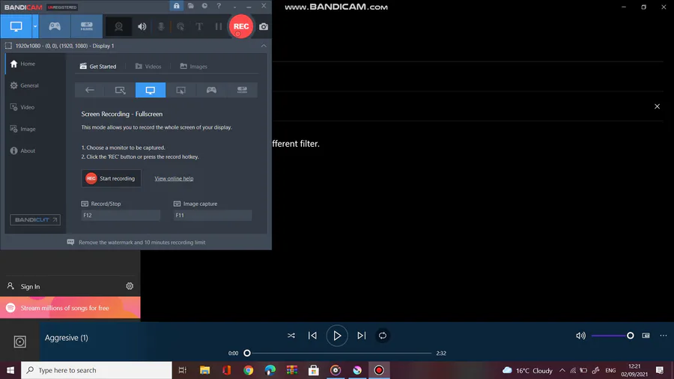Click Stream millions of songs for free banner
Screen dimensions: 674x379
70,308
